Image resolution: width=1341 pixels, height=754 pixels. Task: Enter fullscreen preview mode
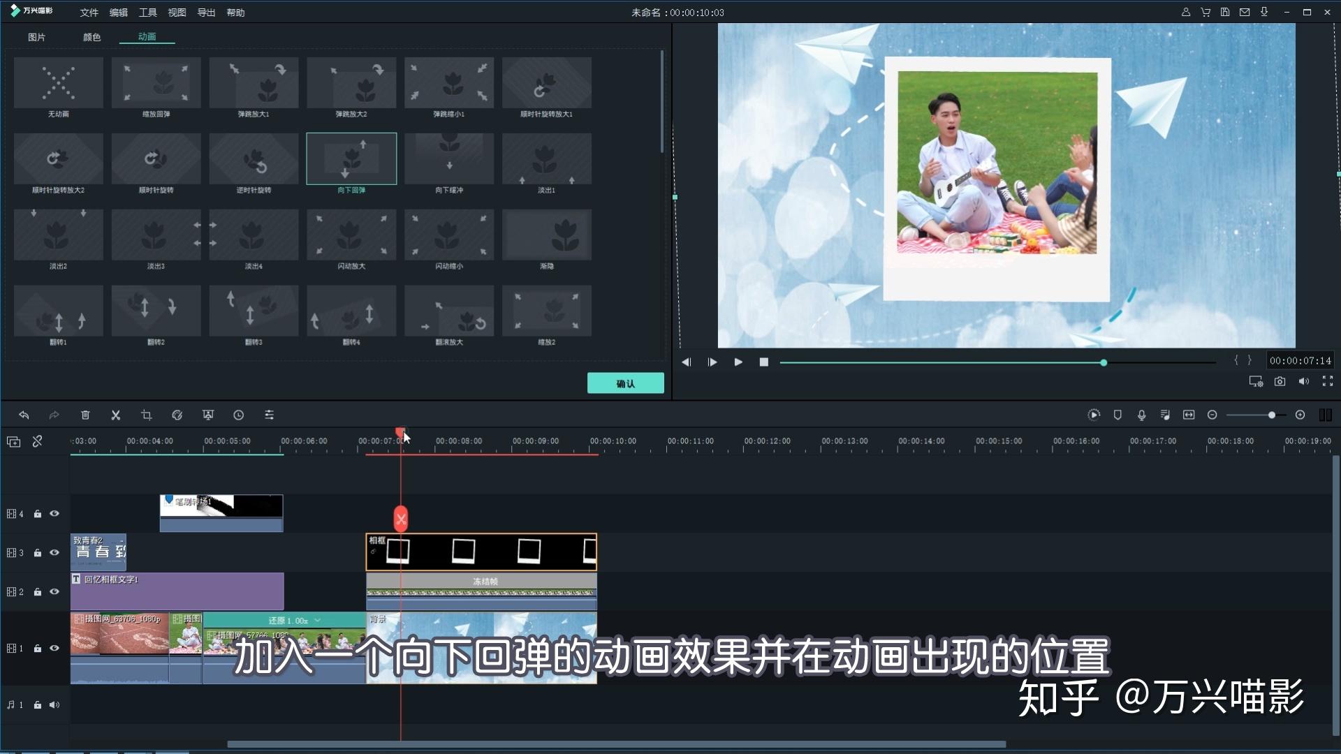coord(1326,381)
